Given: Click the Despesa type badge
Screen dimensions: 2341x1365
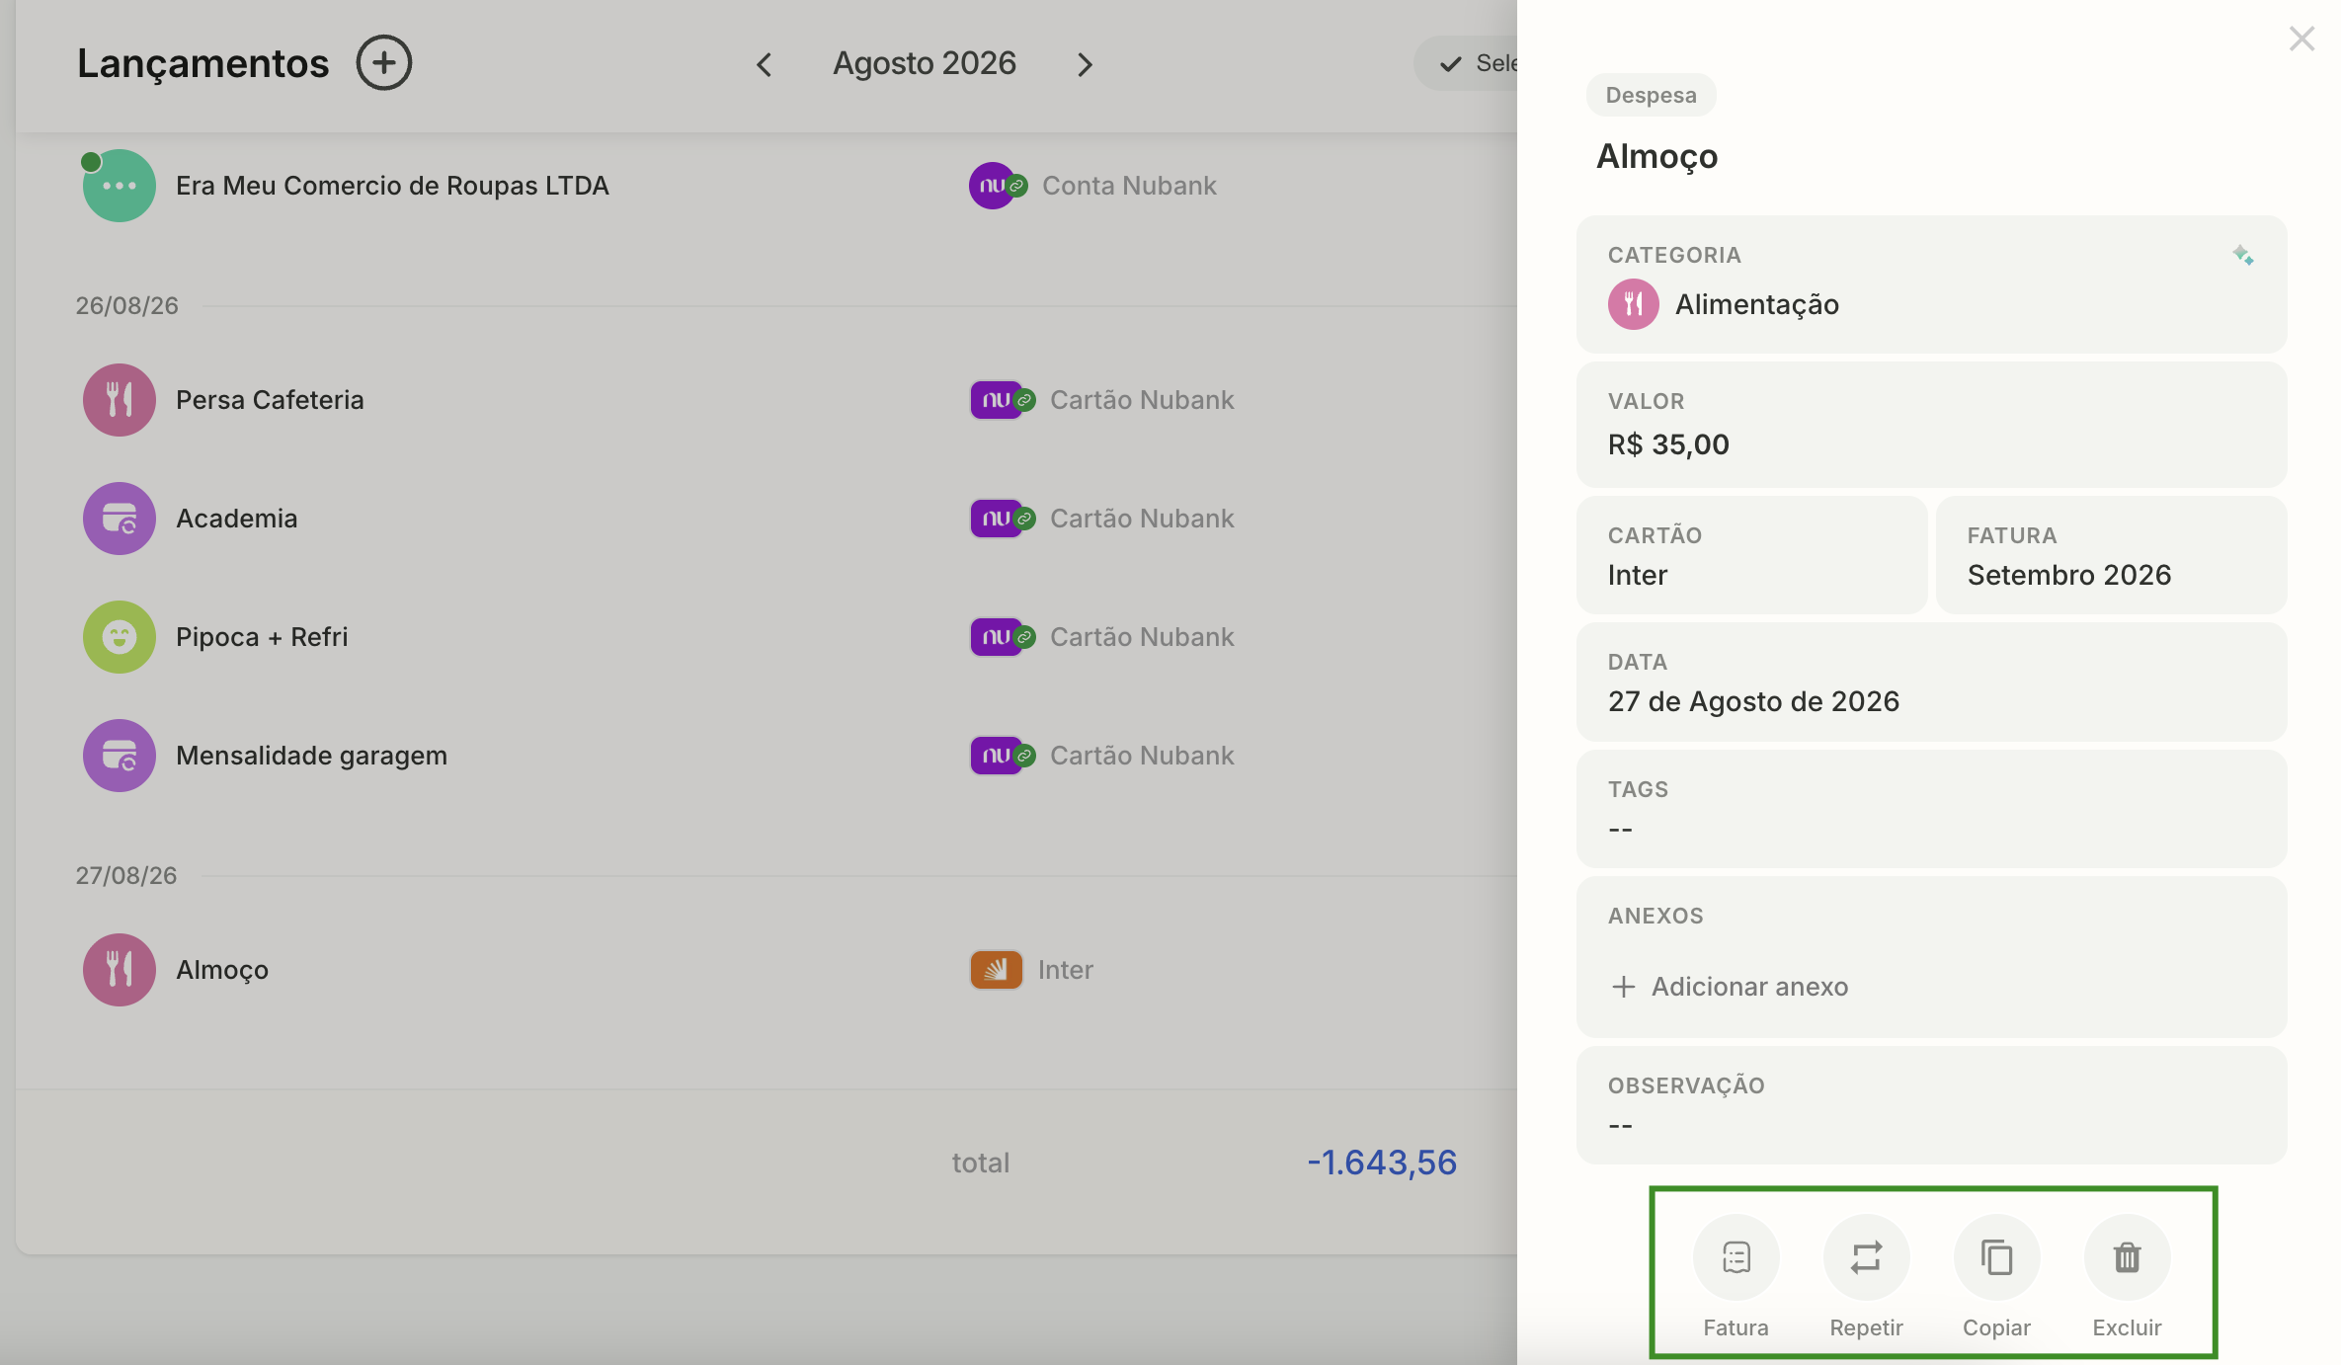Looking at the screenshot, I should tap(1651, 95).
